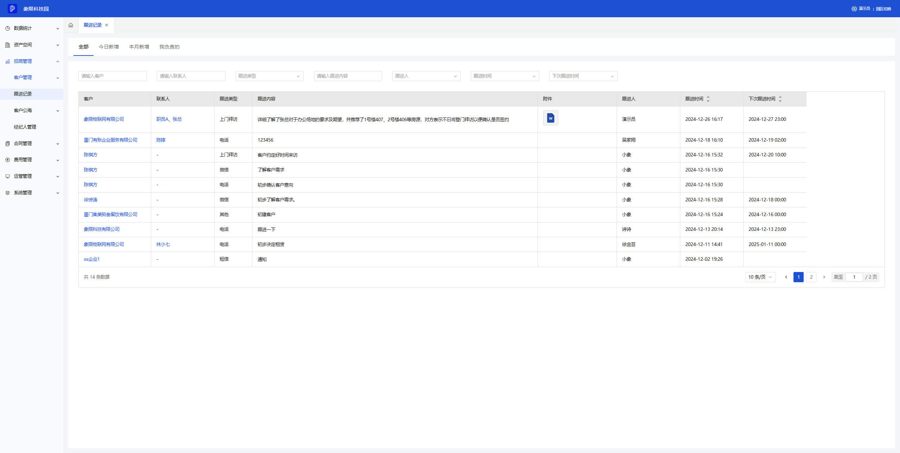Open the 跟进类型 dropdown filter
900x453 pixels.
point(269,76)
